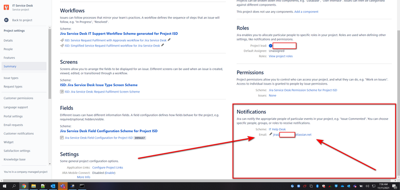Select Summary in Project settings sidebar
This screenshot has height=190, width=400.
pyautogui.click(x=24, y=66)
